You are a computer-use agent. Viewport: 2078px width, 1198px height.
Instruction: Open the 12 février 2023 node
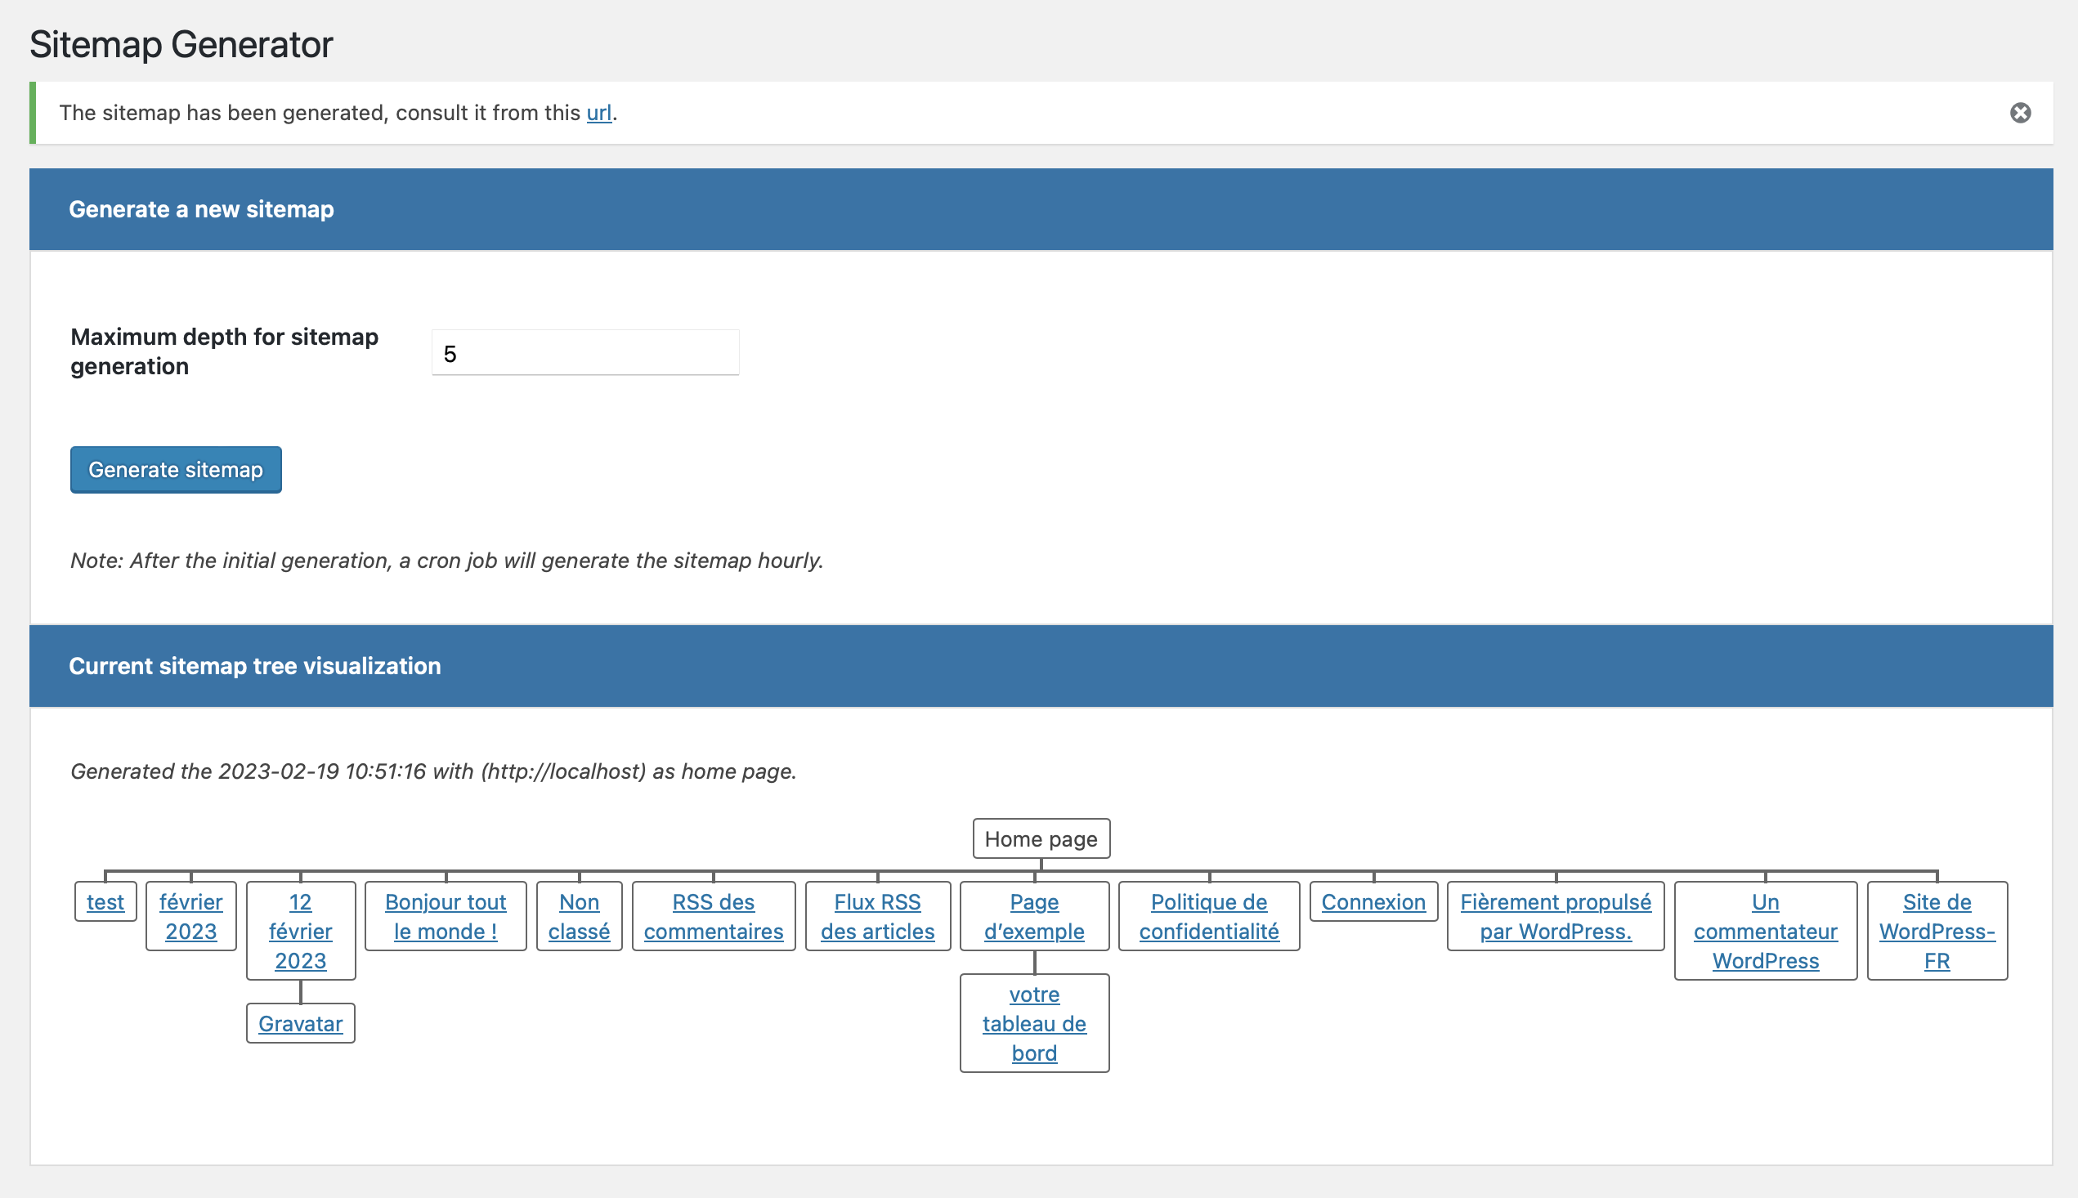coord(300,932)
